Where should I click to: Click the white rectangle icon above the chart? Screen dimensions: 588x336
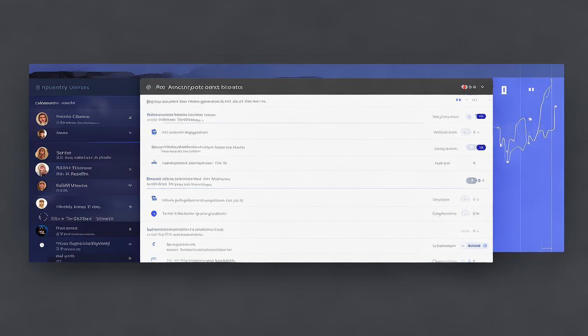[504, 90]
